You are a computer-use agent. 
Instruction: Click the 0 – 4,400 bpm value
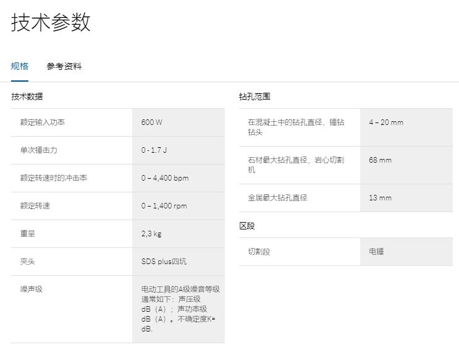tap(164, 178)
